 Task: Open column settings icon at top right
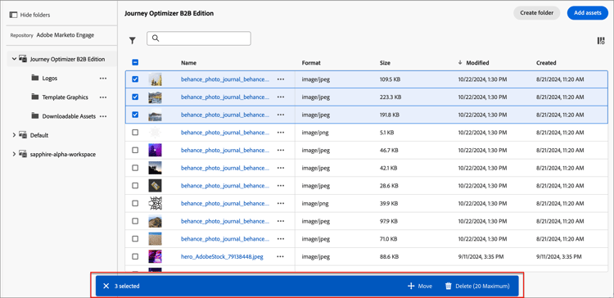(601, 41)
